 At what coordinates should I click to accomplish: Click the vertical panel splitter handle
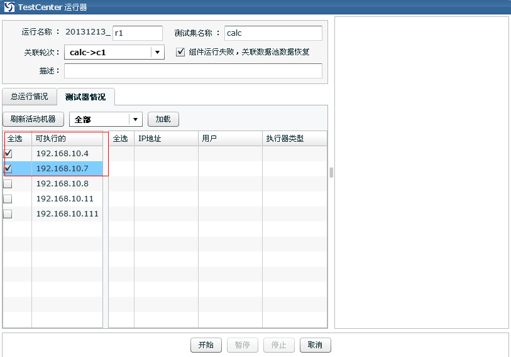[331, 173]
